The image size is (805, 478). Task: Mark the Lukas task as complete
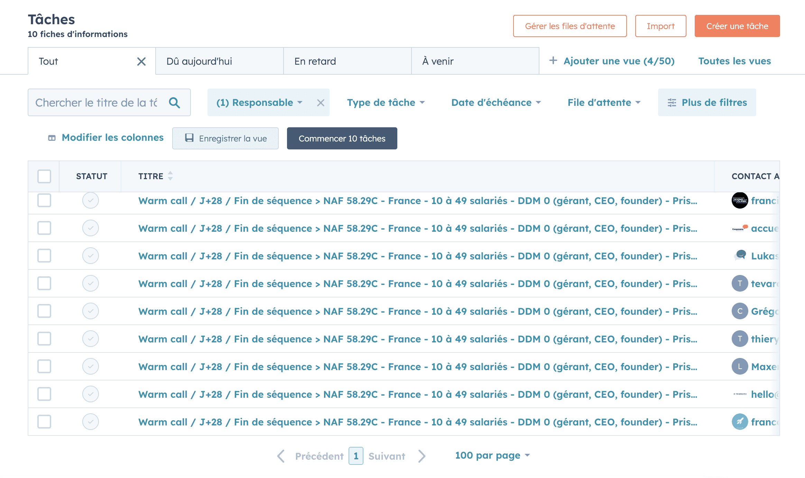tap(91, 256)
